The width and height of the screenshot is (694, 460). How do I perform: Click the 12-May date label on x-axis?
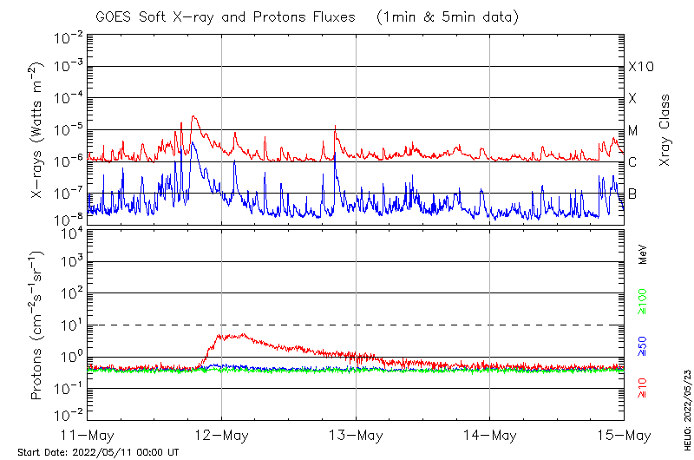point(221,434)
